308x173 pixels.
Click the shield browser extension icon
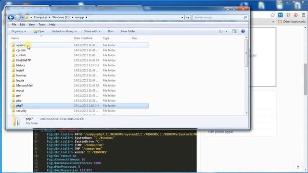coord(288,15)
